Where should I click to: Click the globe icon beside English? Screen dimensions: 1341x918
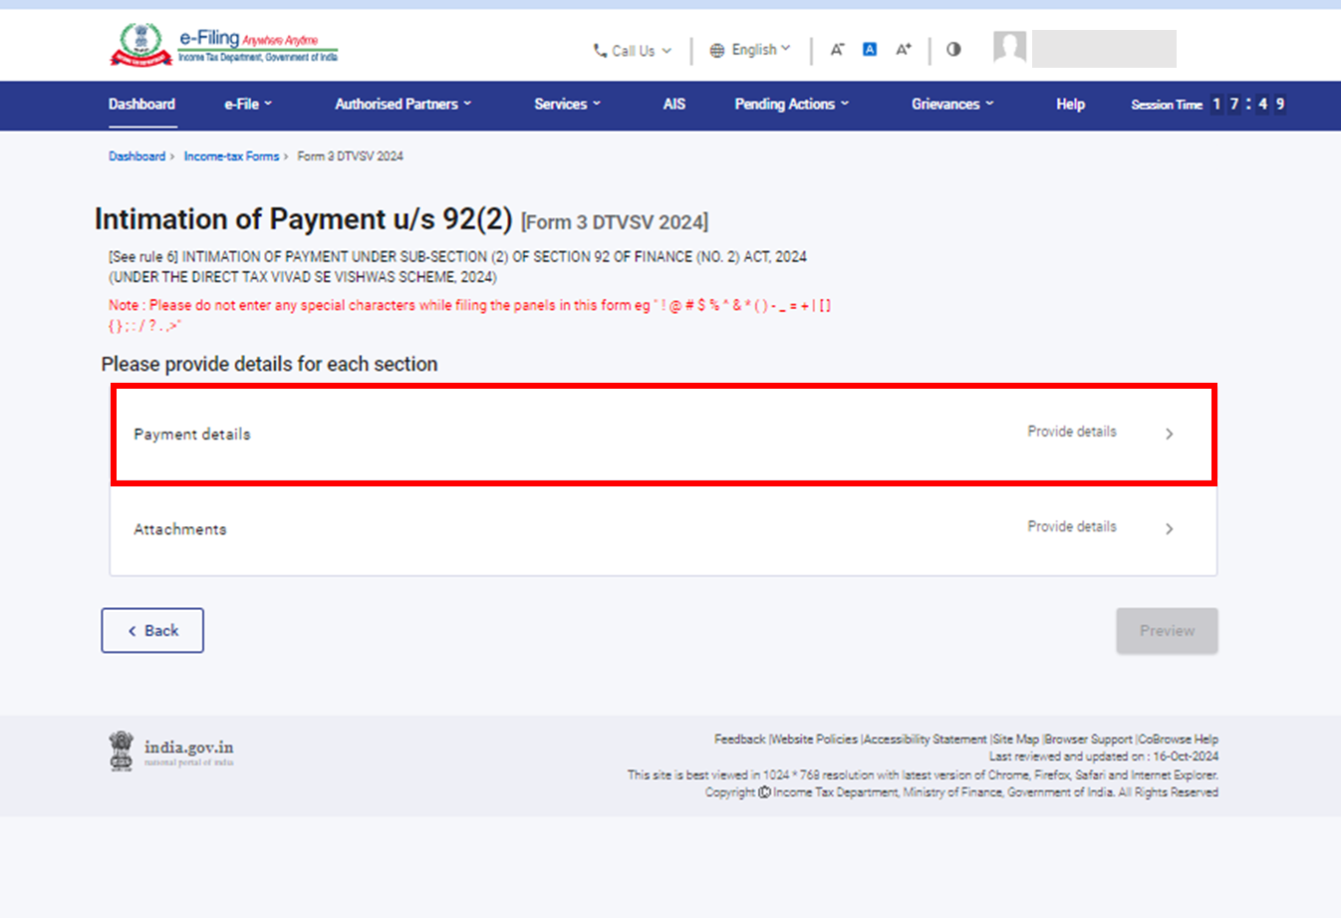point(714,49)
